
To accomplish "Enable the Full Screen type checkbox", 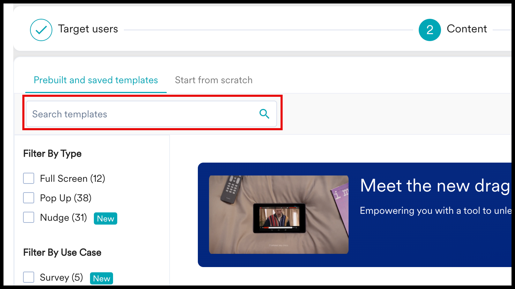I will click(x=29, y=178).
